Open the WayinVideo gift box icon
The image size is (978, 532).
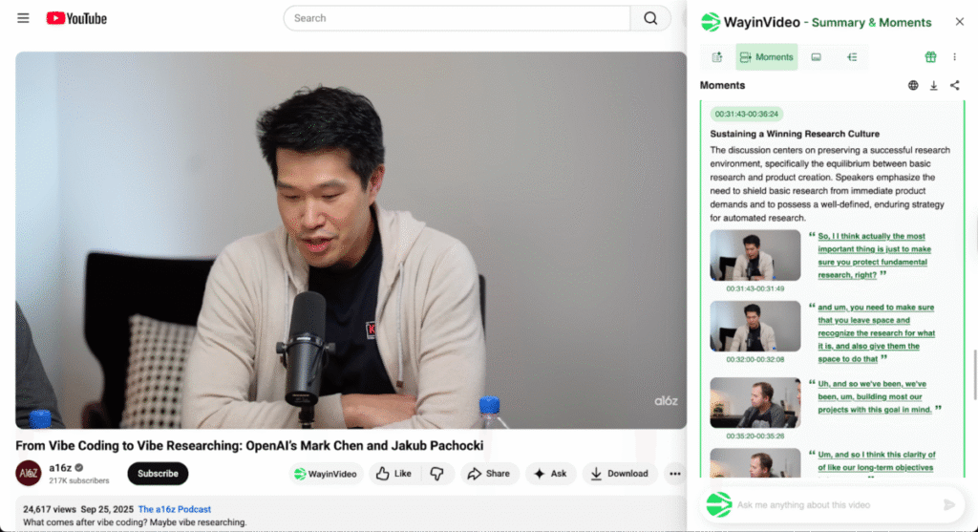[x=930, y=57]
